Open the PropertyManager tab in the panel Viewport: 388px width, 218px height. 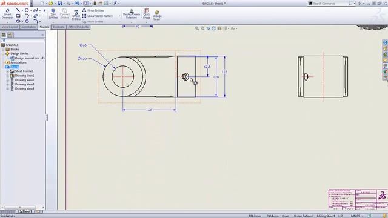[x=10, y=35]
